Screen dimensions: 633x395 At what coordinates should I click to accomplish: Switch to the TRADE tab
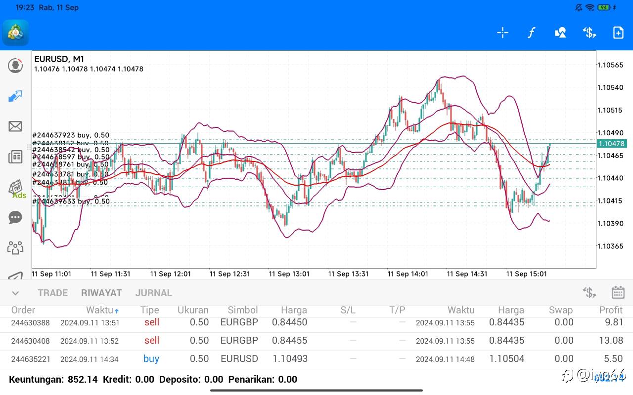(x=53, y=293)
